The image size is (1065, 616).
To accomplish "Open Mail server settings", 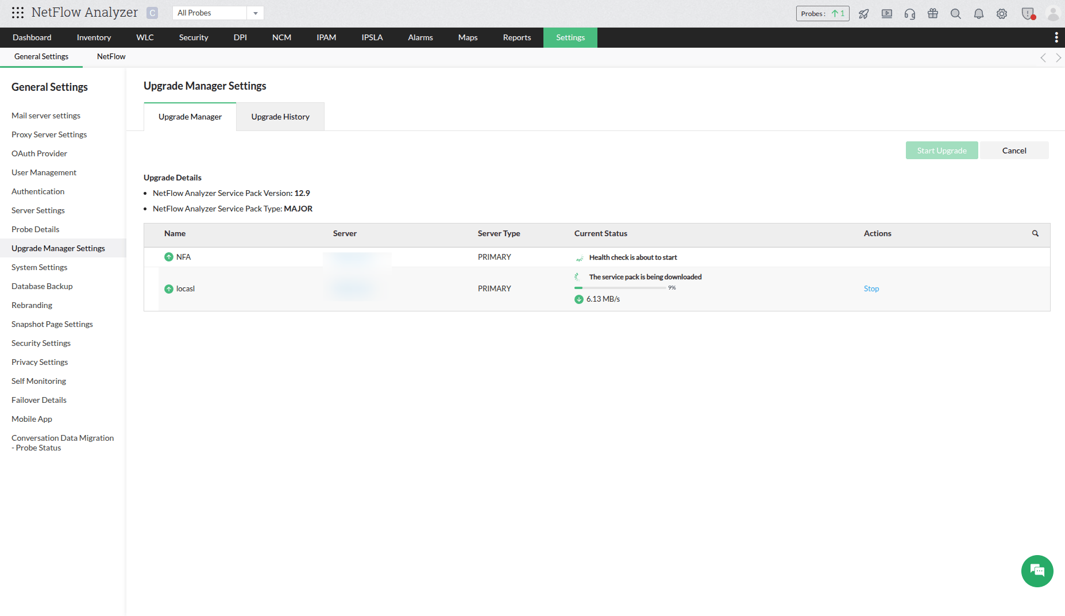I will click(x=46, y=115).
